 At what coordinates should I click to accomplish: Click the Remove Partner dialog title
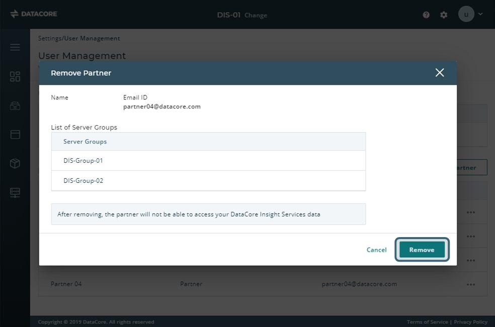(x=81, y=73)
